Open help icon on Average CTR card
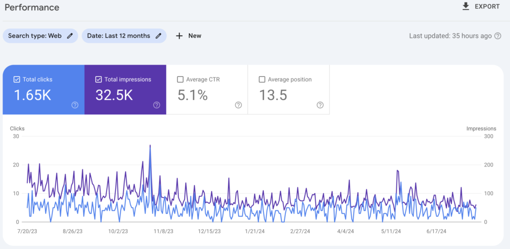The height and width of the screenshot is (249, 510). coord(239,105)
